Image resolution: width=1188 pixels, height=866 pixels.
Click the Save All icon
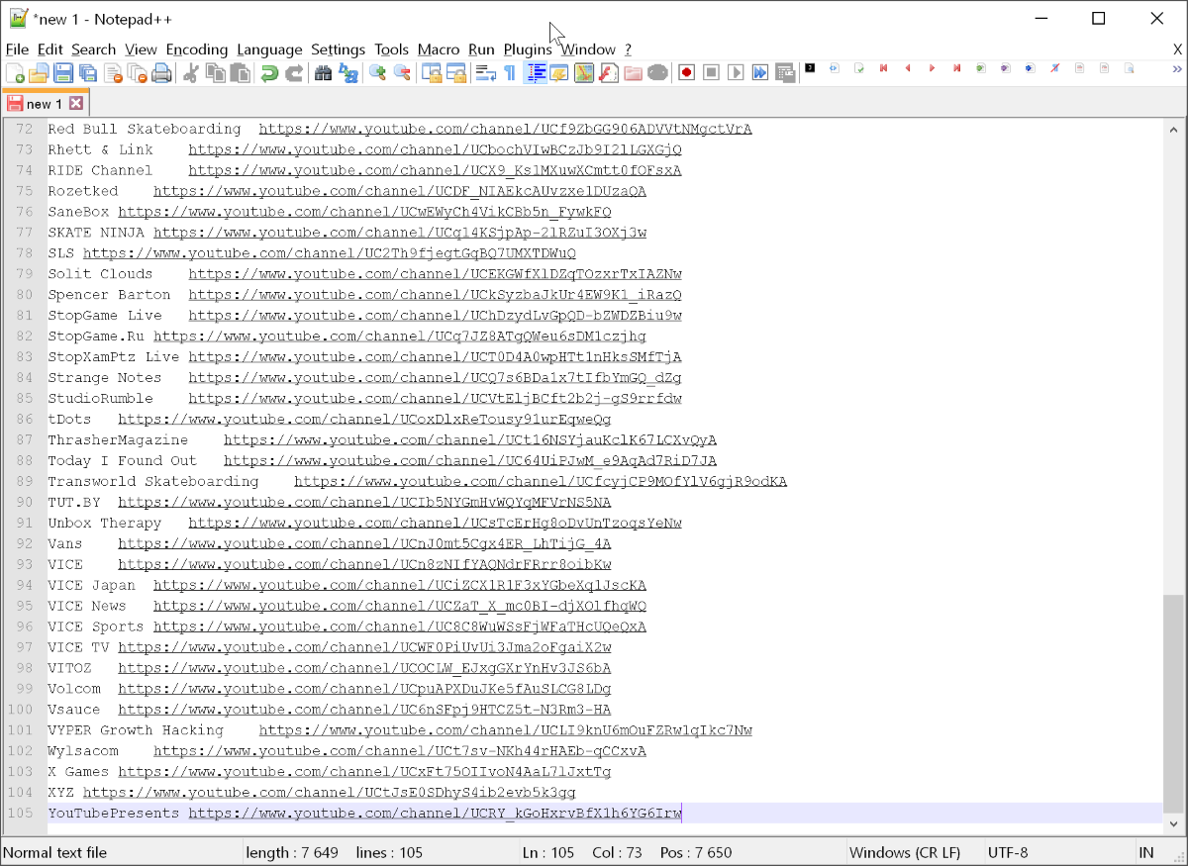click(88, 72)
